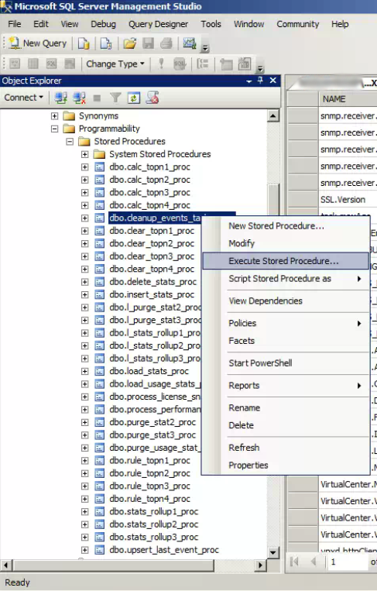
Task: Click the Verify SQL Syntax icon
Action: click(x=180, y=64)
